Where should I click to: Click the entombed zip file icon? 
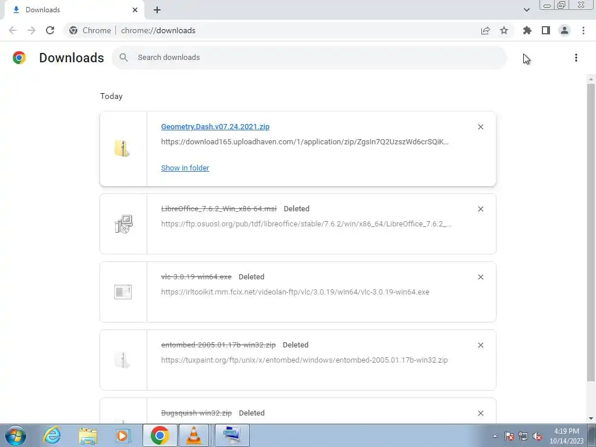[x=123, y=360]
